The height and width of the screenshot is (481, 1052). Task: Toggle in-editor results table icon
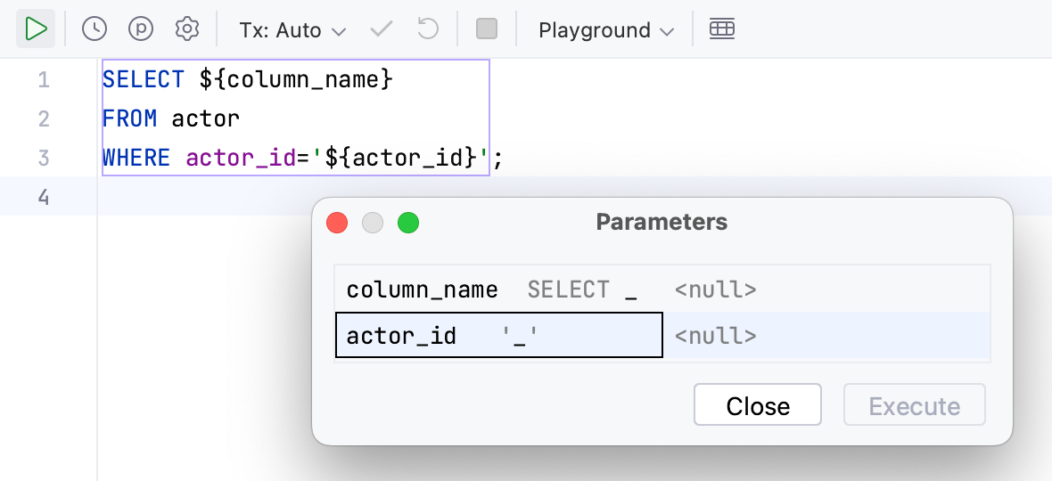click(x=722, y=29)
